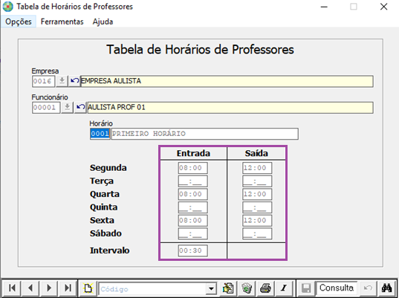This screenshot has width=399, height=298.
Task: Open the Opções menu
Action: pos(19,22)
